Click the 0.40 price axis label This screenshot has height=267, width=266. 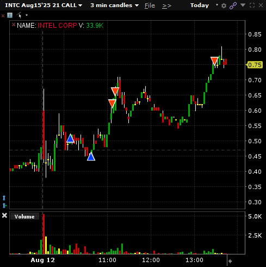[255, 172]
